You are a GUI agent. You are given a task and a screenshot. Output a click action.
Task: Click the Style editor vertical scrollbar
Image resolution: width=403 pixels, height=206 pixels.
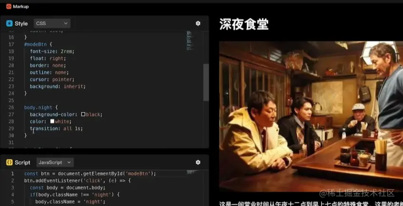(206, 82)
